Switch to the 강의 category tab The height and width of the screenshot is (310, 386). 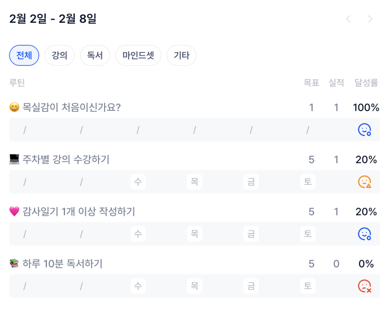pyautogui.click(x=59, y=56)
